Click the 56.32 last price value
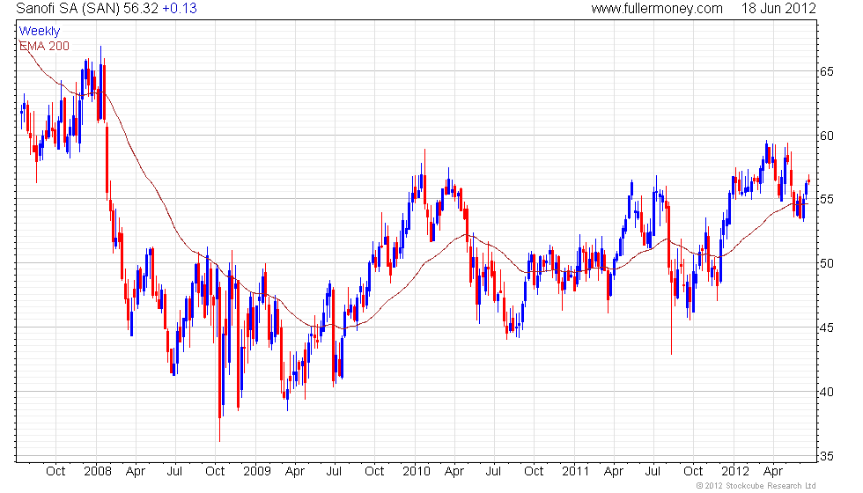 tap(141, 8)
